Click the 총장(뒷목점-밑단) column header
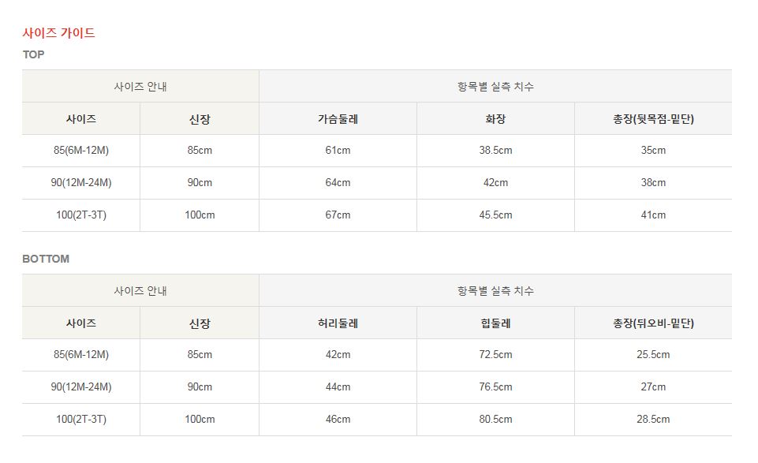Viewport: 758px width, 463px height. pyautogui.click(x=653, y=119)
